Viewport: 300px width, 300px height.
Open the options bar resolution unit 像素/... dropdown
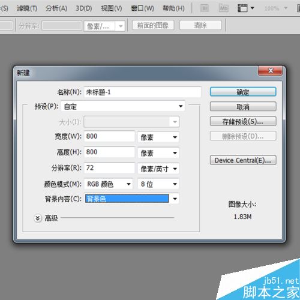coord(104,26)
